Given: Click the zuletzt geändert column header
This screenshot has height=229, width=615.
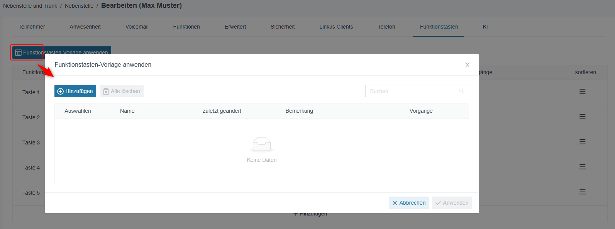Looking at the screenshot, I should [222, 111].
